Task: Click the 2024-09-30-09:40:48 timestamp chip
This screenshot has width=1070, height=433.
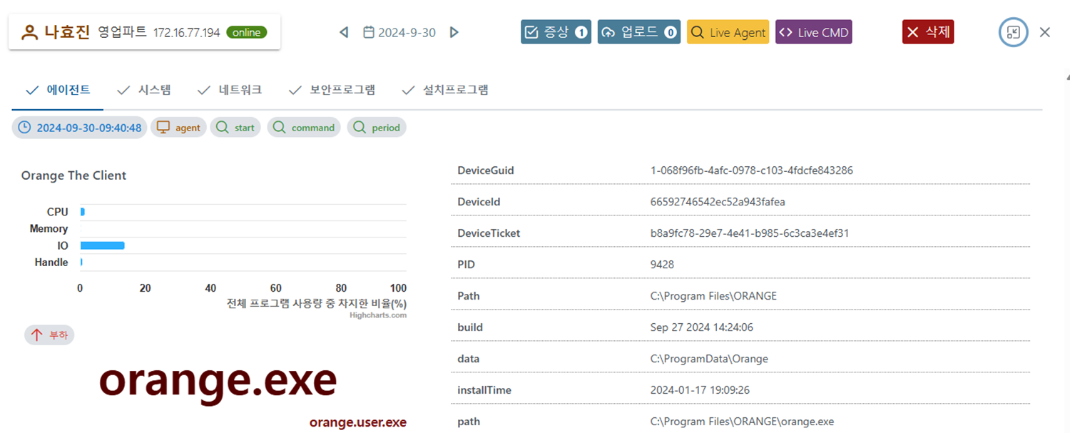Action: (80, 128)
